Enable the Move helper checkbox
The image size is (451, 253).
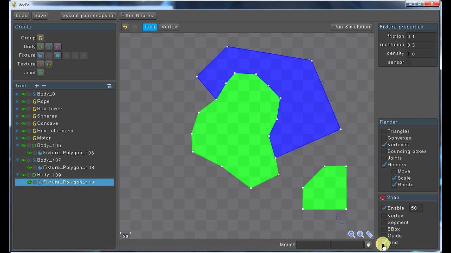click(x=394, y=171)
